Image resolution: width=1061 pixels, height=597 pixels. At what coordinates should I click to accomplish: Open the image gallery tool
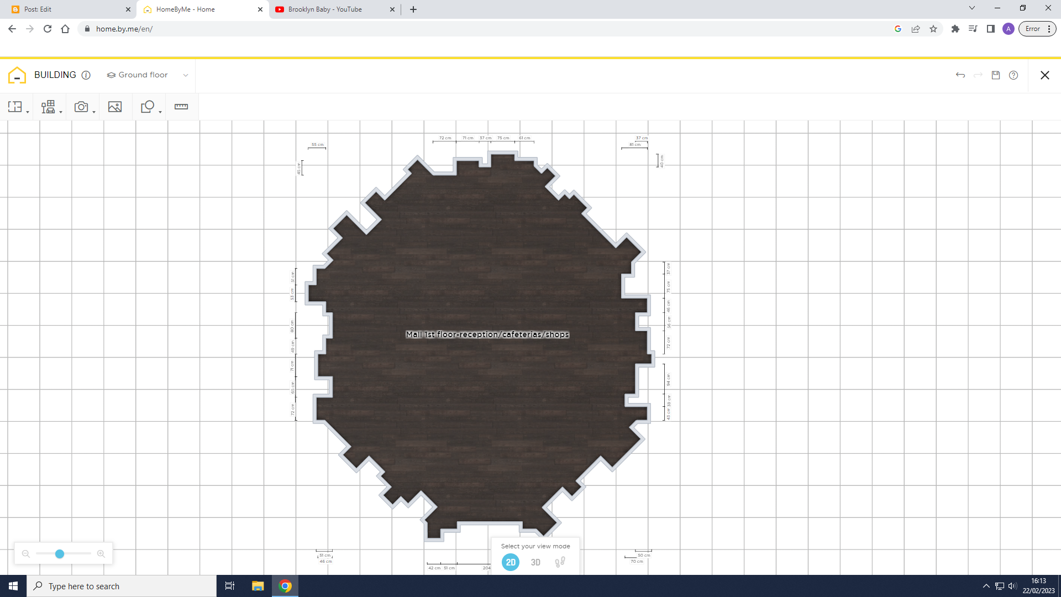[115, 107]
